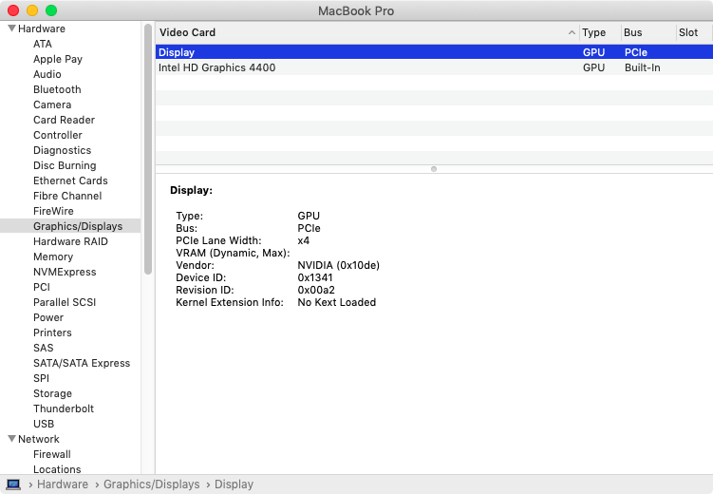Collapse the Network section triangle
This screenshot has height=494, width=713.
point(11,439)
